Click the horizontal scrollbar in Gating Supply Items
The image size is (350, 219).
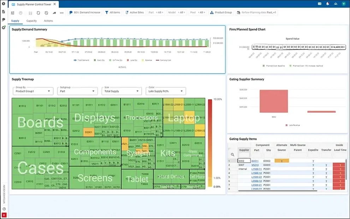coord(278,191)
